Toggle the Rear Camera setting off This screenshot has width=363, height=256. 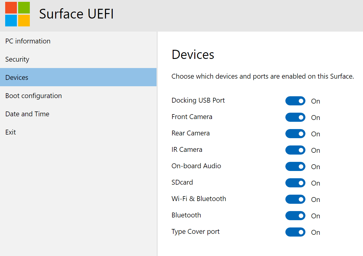(295, 134)
